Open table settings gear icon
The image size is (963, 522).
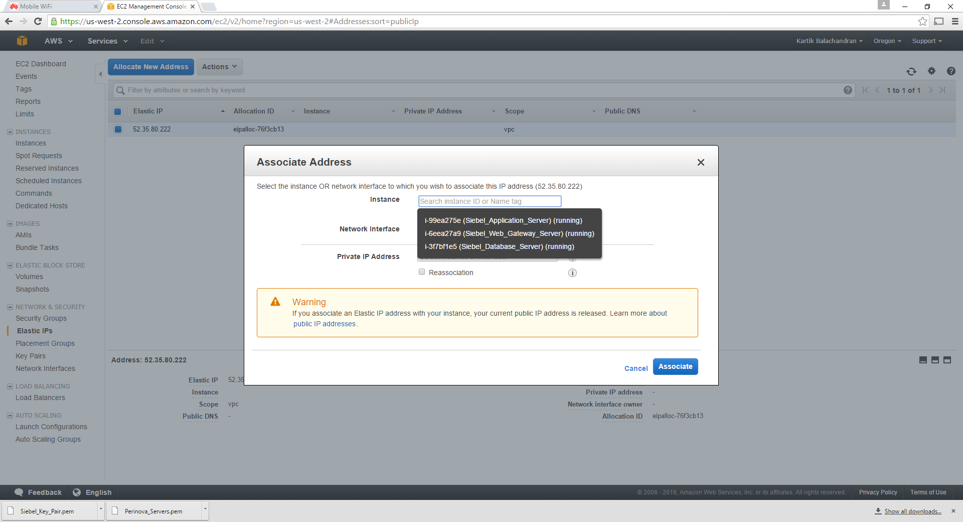[x=931, y=71]
